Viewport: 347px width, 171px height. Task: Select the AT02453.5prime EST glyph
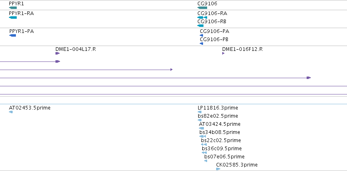(x=11, y=112)
